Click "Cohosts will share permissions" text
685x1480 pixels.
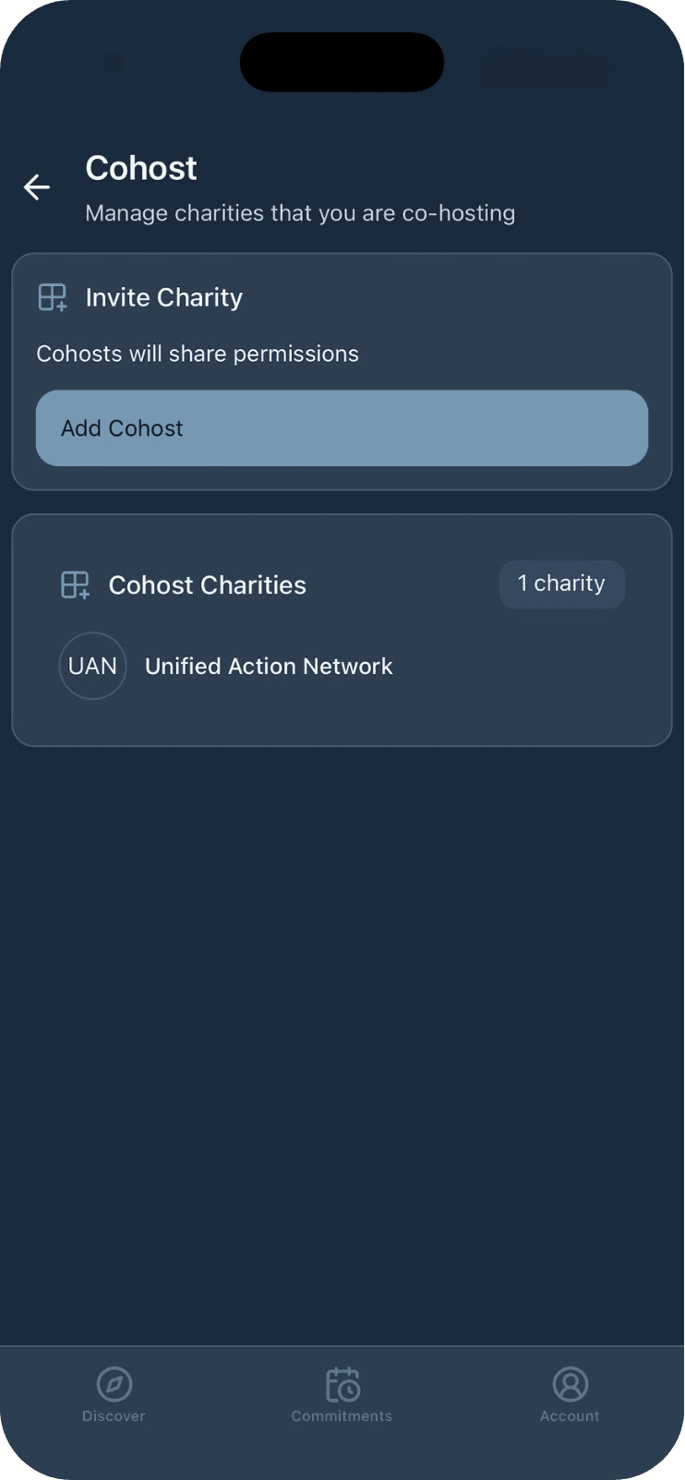coord(198,354)
